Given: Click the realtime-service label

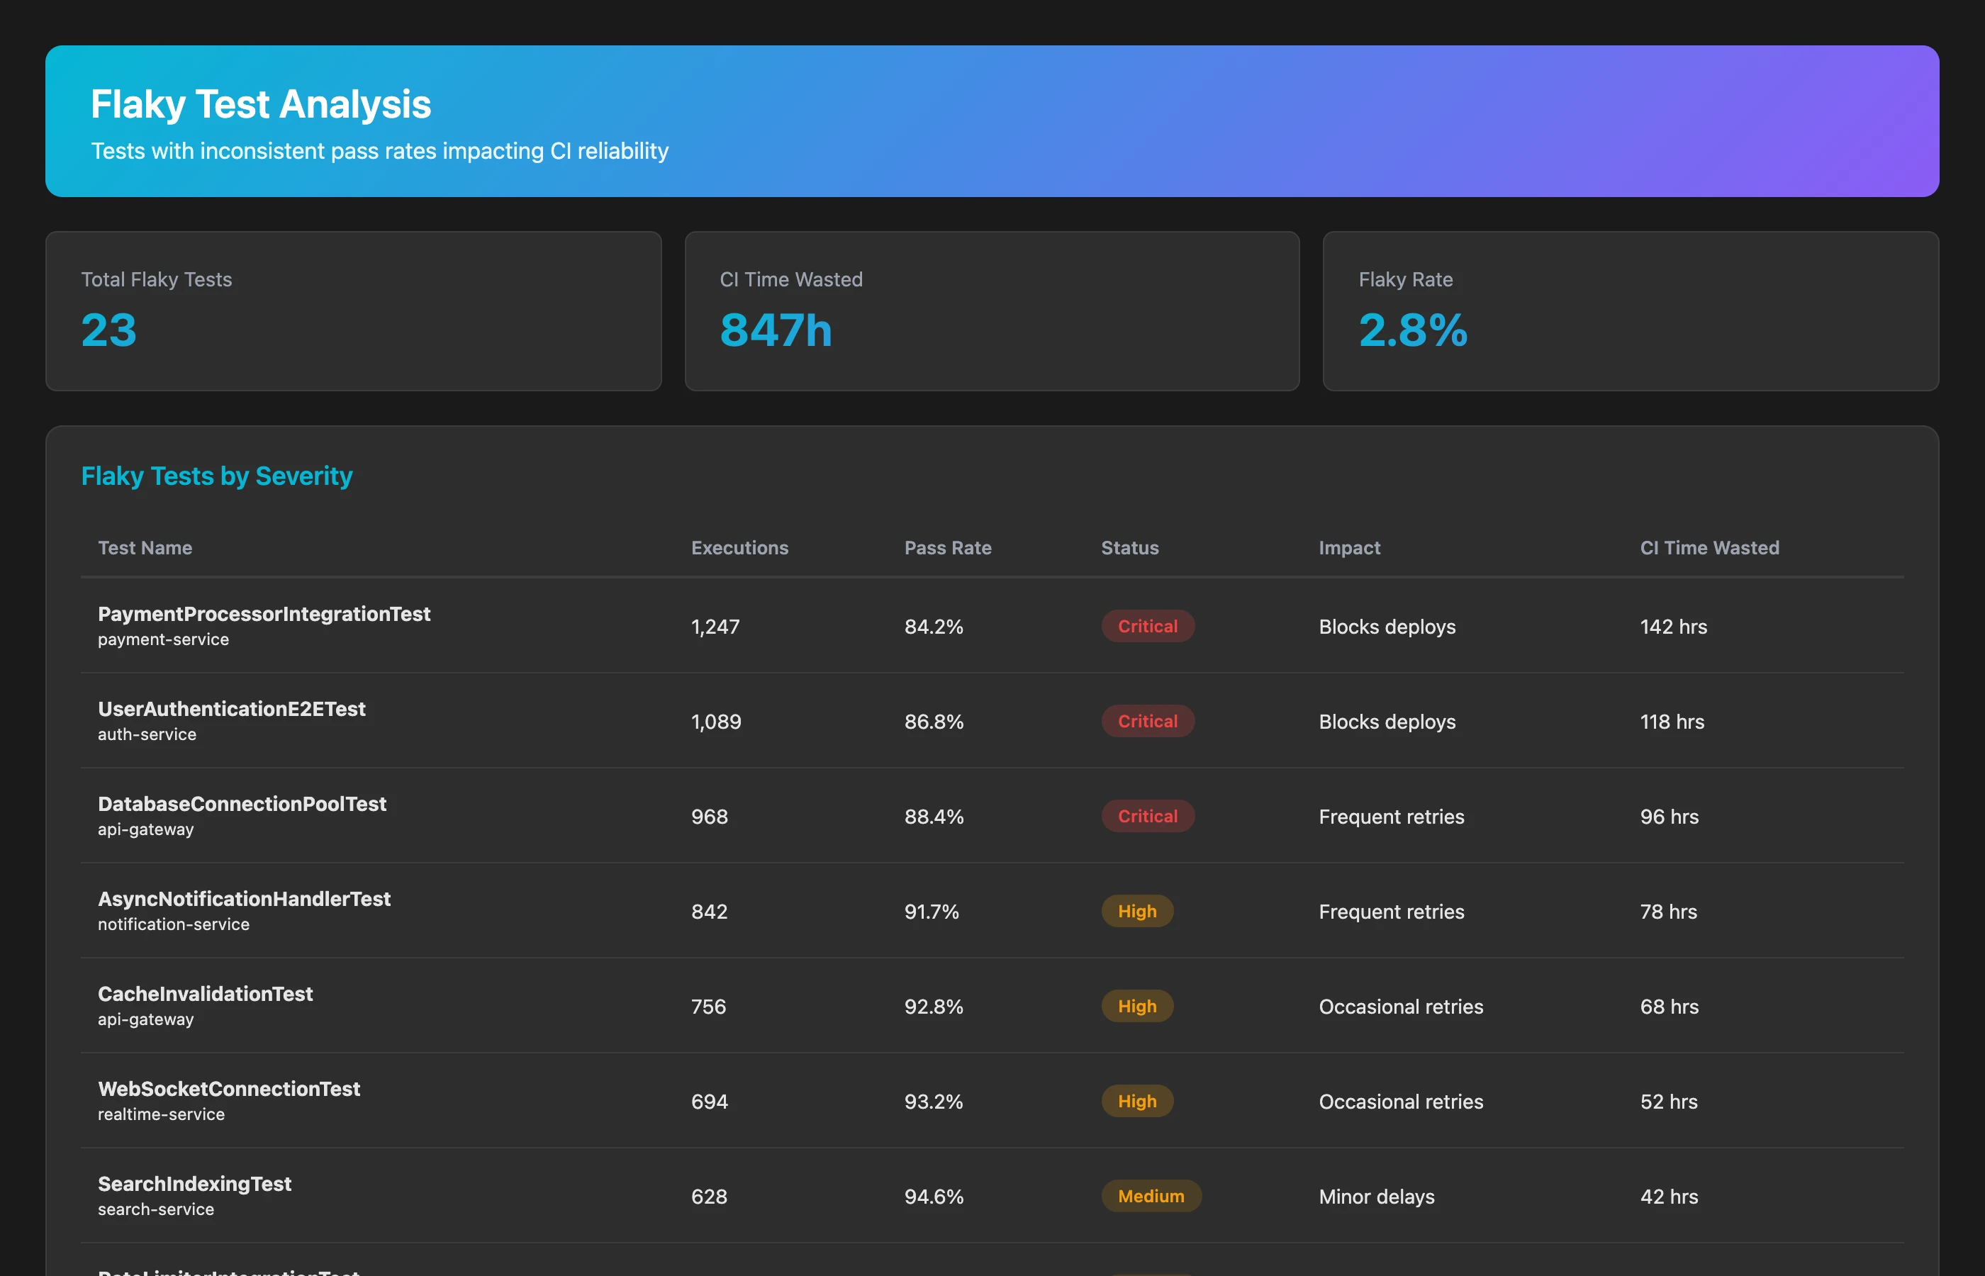Looking at the screenshot, I should pos(162,1114).
